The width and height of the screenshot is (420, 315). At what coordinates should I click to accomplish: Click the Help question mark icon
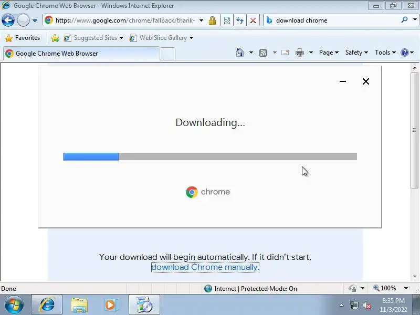click(404, 52)
